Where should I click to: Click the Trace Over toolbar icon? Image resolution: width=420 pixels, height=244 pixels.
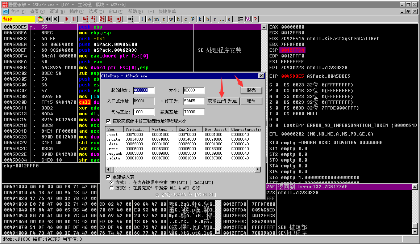(110, 19)
